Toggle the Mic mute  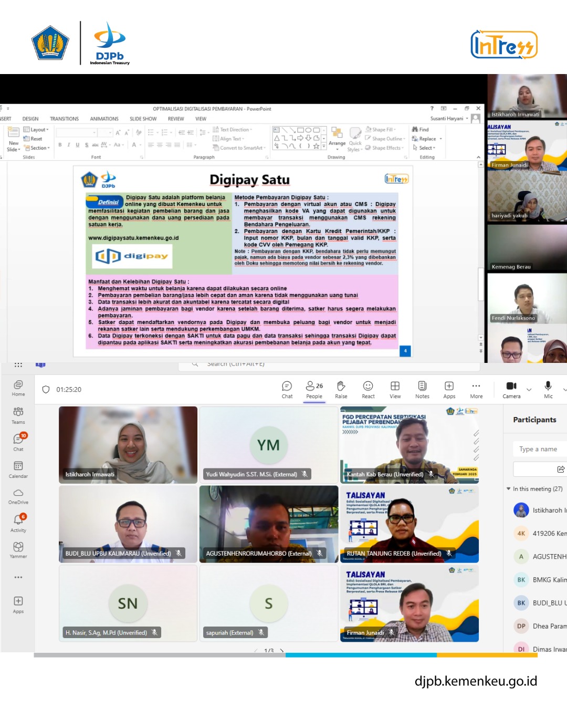[548, 390]
